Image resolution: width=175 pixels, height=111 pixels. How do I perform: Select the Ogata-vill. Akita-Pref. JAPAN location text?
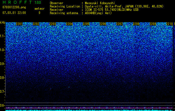pos(124,6)
